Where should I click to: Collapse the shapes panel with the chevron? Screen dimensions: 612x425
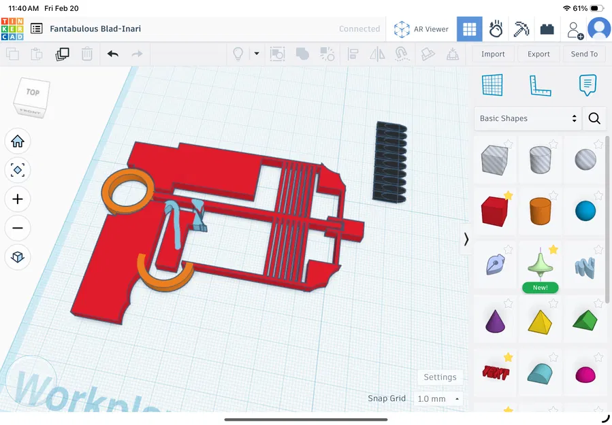pos(466,239)
